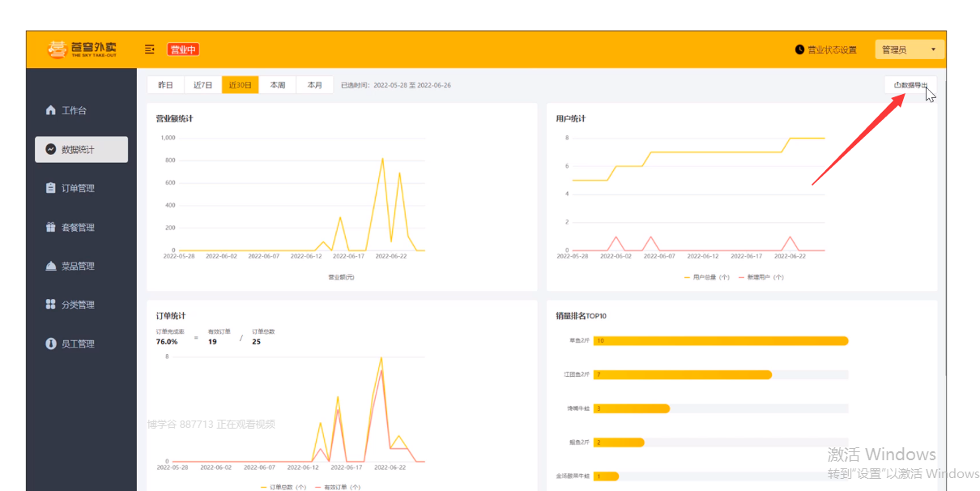This screenshot has width=980, height=491.
Task: Click the 营业中 status badge
Action: click(183, 49)
